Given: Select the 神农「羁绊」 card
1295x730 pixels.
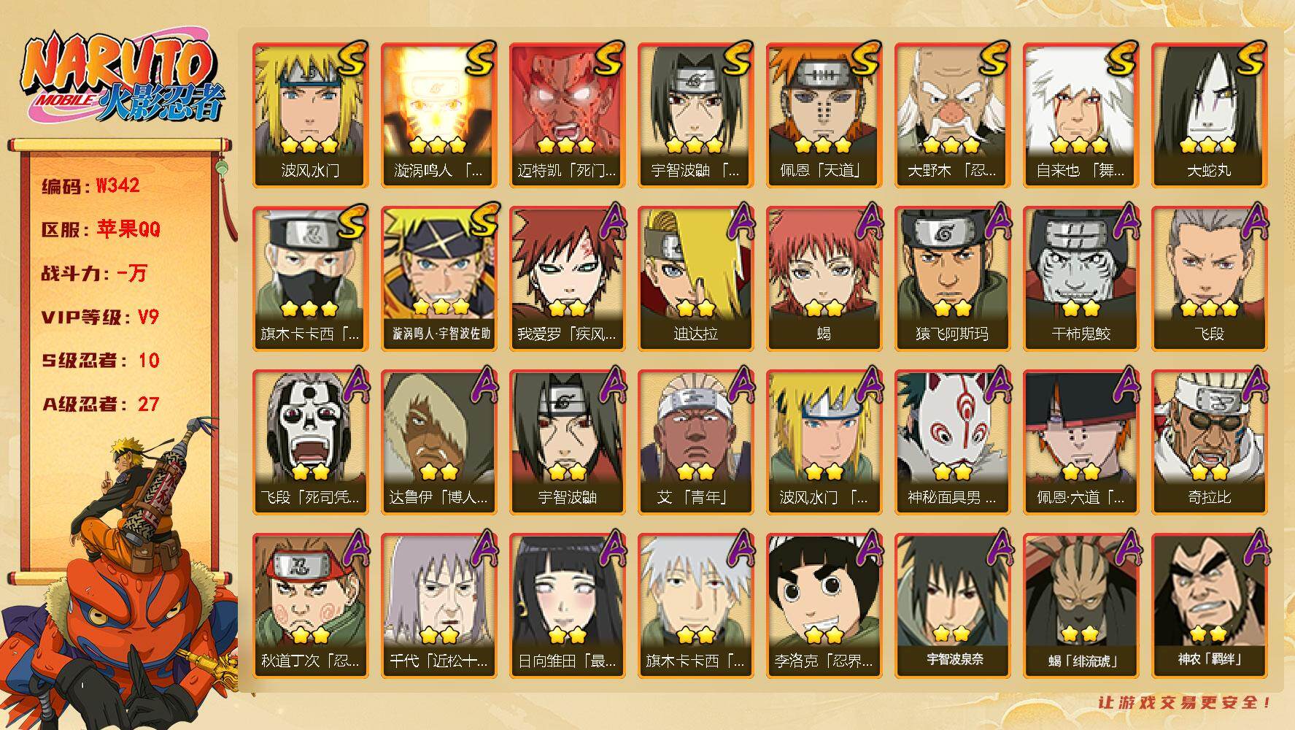Looking at the screenshot, I should [1210, 606].
